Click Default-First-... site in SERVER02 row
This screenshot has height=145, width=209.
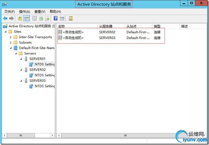pyautogui.click(x=138, y=32)
